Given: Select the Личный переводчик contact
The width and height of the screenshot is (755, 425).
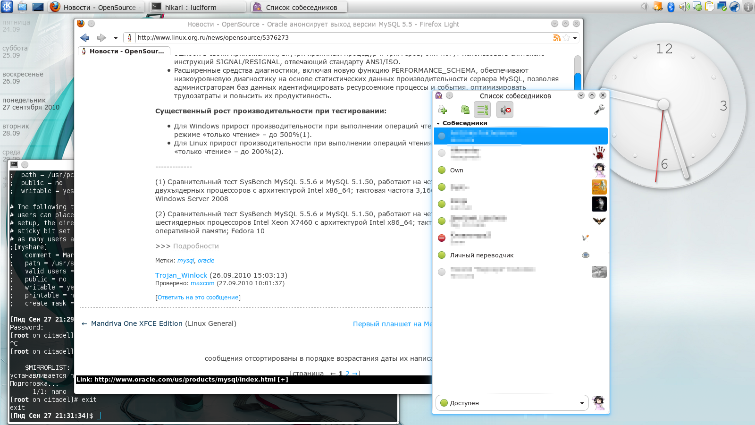Looking at the screenshot, I should tap(521, 255).
